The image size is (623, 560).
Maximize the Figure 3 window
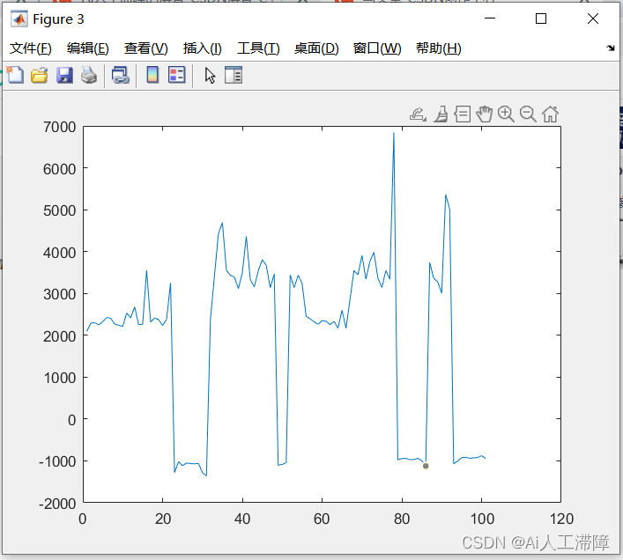point(541,18)
